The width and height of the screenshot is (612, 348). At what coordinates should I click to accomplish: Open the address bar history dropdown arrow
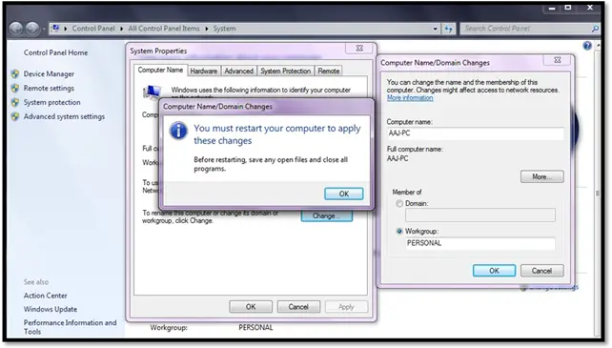coord(436,29)
